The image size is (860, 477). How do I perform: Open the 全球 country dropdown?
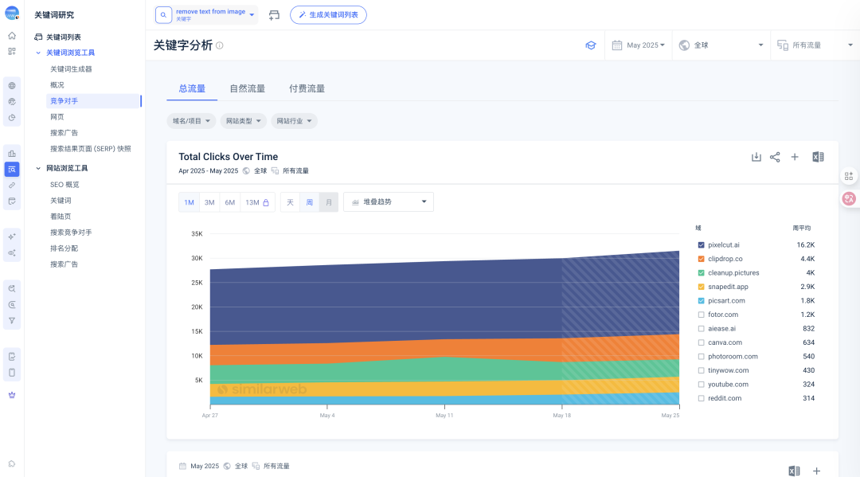[x=721, y=45]
